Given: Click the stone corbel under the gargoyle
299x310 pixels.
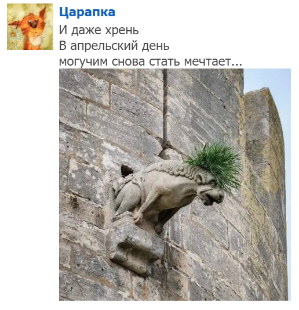Looking at the screenshot, I should pos(137,248).
